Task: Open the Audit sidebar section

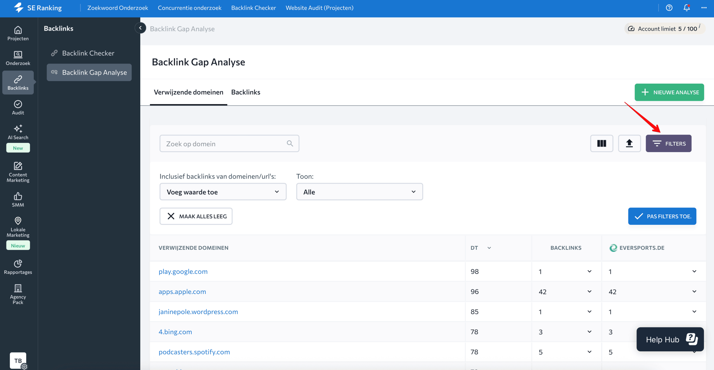Action: pyautogui.click(x=18, y=108)
